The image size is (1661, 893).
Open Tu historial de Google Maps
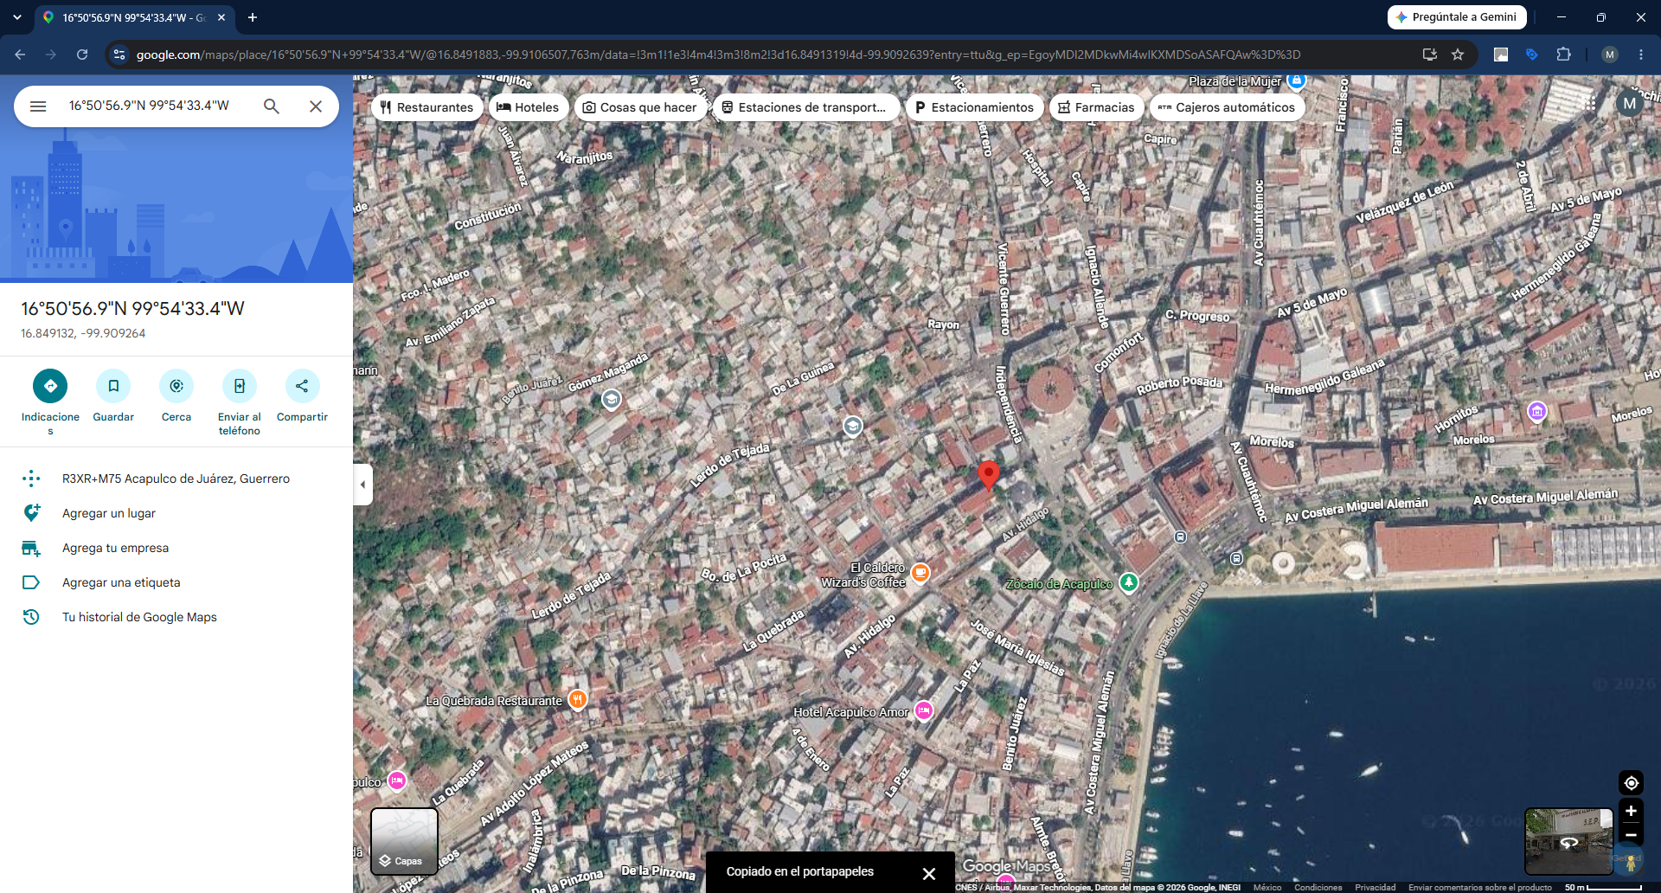coord(176,617)
